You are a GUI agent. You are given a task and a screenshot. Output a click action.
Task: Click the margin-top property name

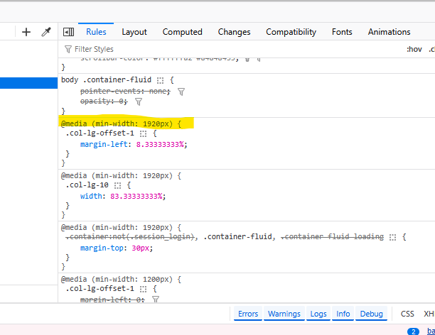click(x=102, y=248)
